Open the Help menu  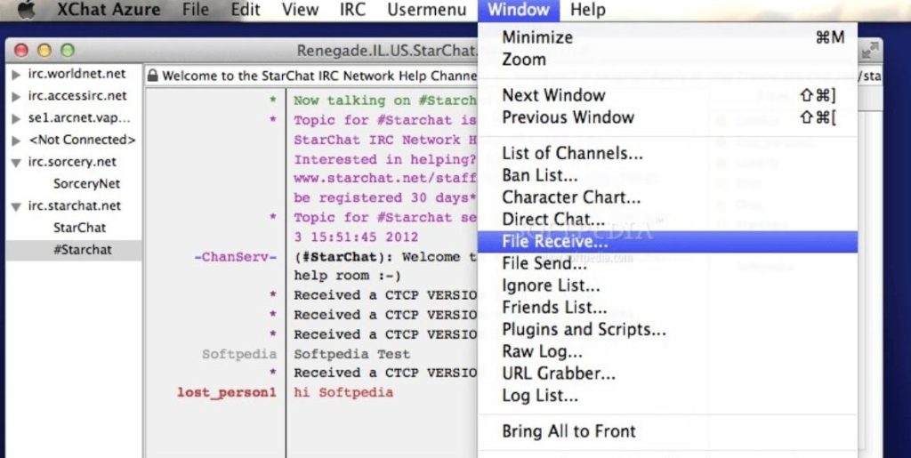[587, 10]
